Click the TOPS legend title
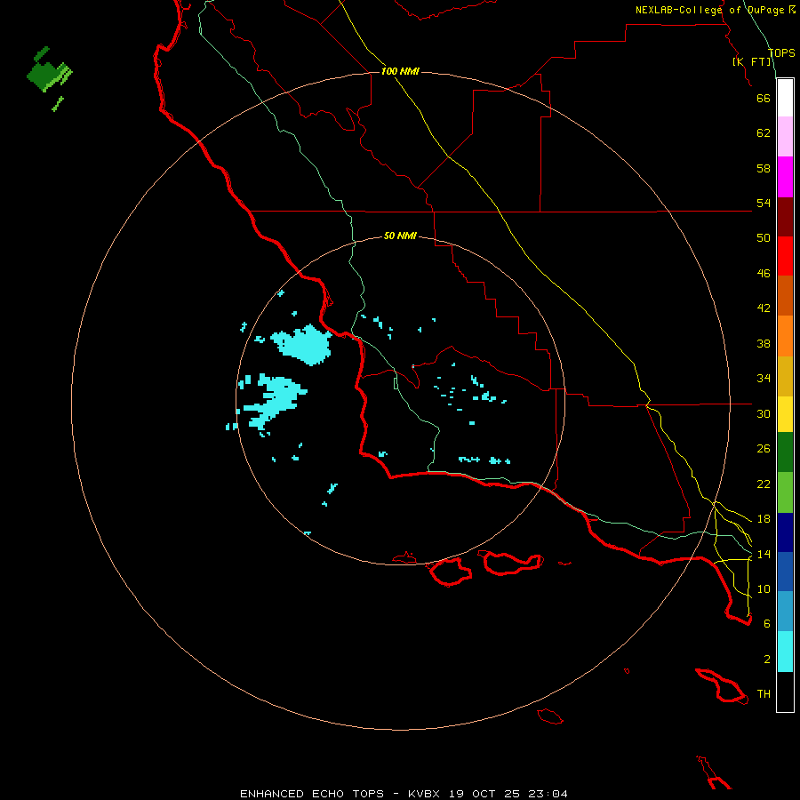This screenshot has width=800, height=800. (781, 52)
